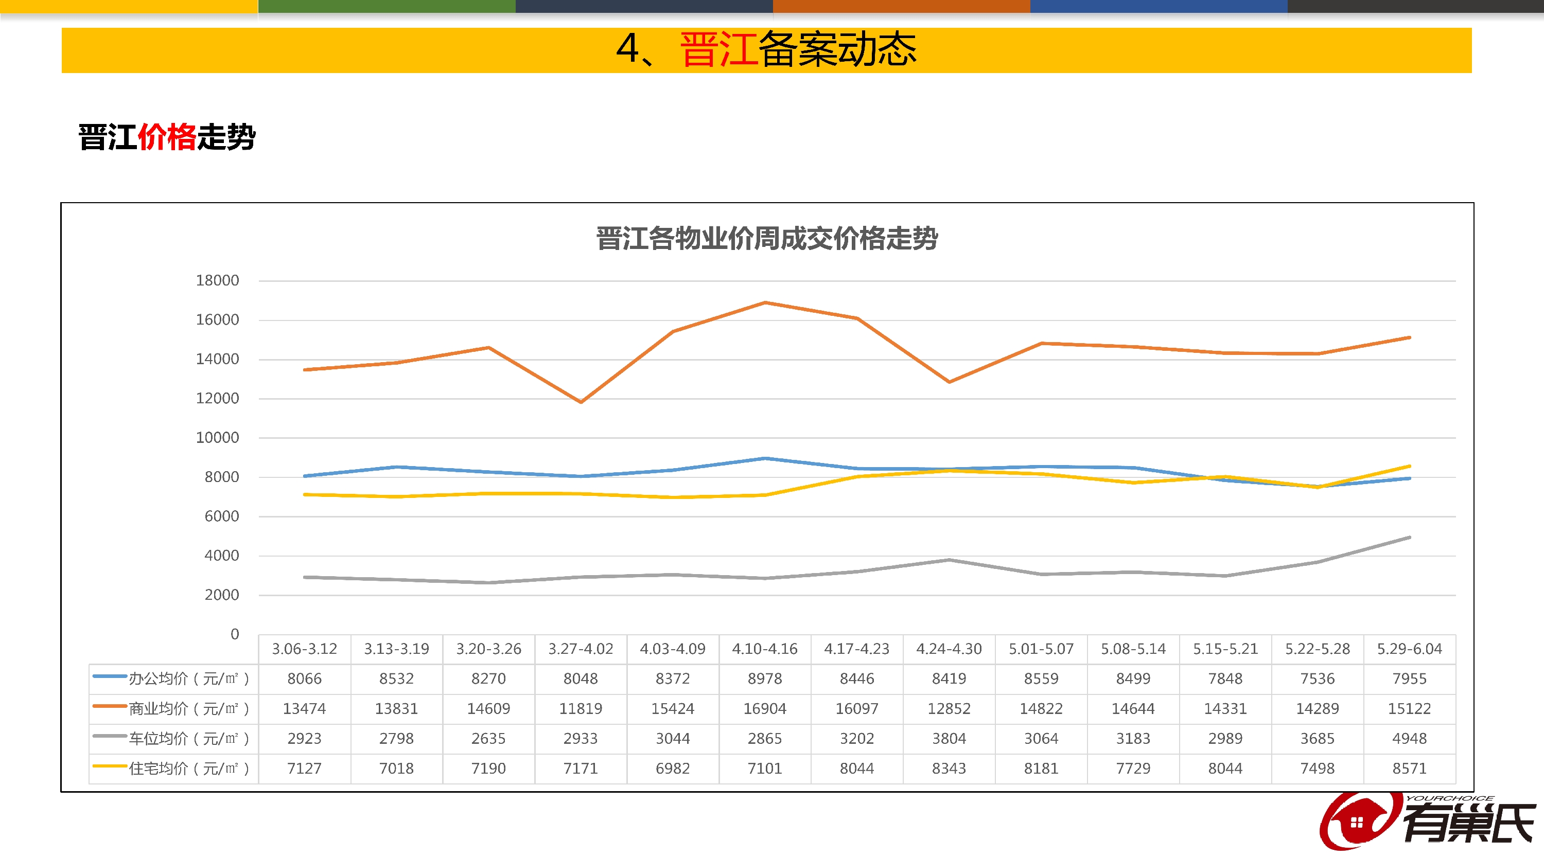Select commercial price cell 13474
Image resolution: width=1544 pixels, height=857 pixels.
pyautogui.click(x=305, y=708)
